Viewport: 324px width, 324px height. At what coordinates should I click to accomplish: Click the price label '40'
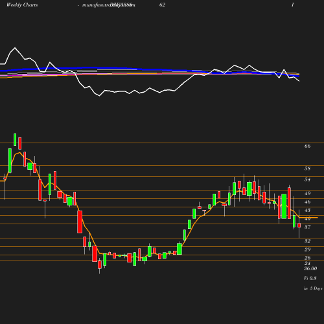pyautogui.click(x=307, y=218)
